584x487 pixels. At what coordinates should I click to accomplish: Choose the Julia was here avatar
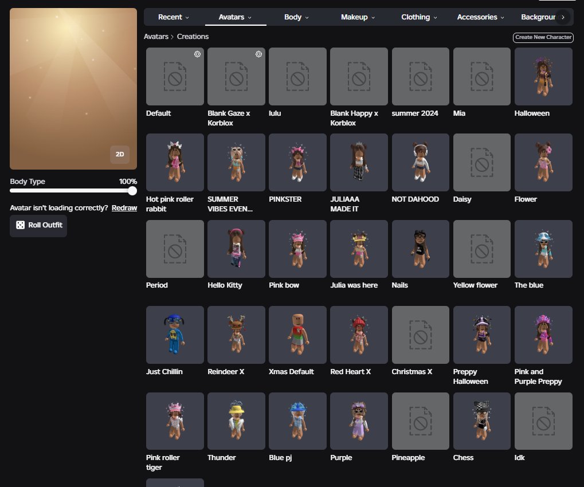pos(359,249)
